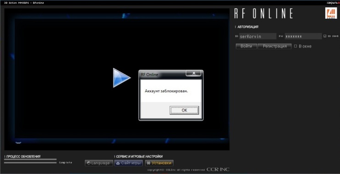Click OK in the account blocked dialog
The height and width of the screenshot is (174, 340).
tap(184, 110)
